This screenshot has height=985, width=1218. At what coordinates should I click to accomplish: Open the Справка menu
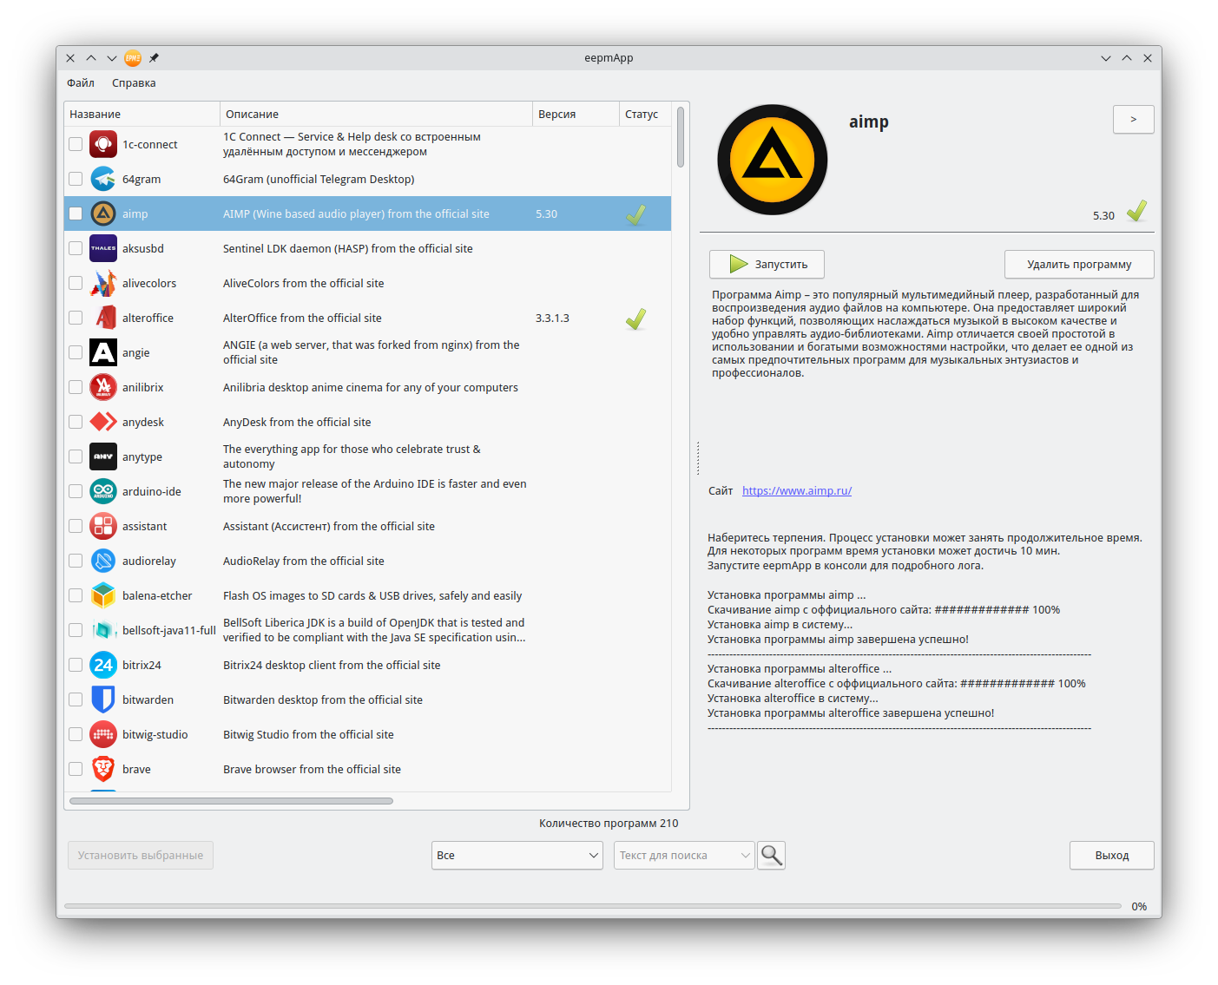point(134,83)
